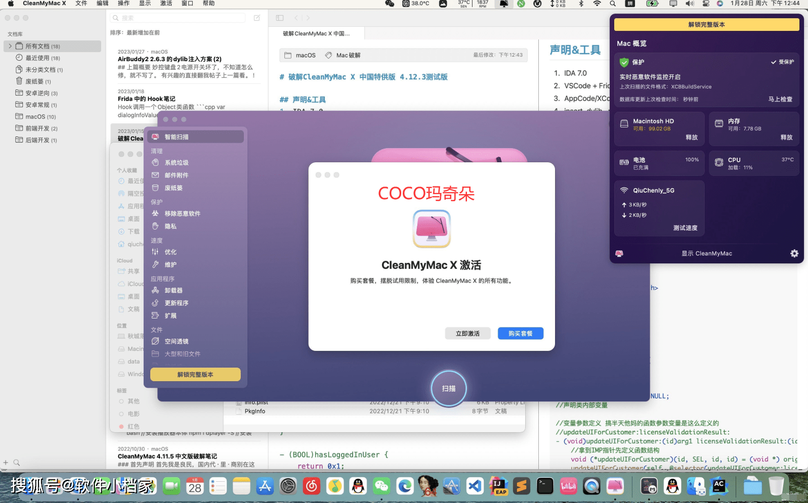Click CleanMyMac monitor icon in menu bar
The width and height of the screenshot is (808, 503).
point(504,4)
